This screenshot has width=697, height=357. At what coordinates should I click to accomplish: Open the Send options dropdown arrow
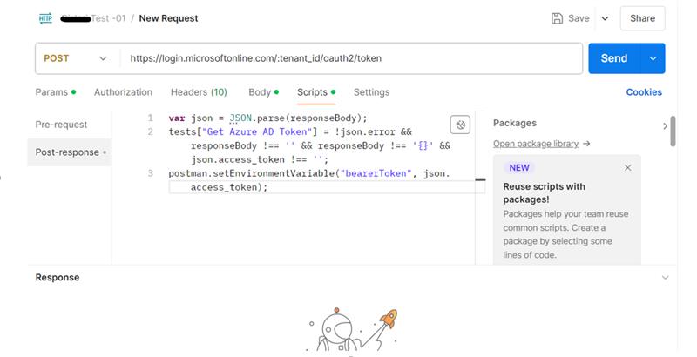(x=653, y=58)
